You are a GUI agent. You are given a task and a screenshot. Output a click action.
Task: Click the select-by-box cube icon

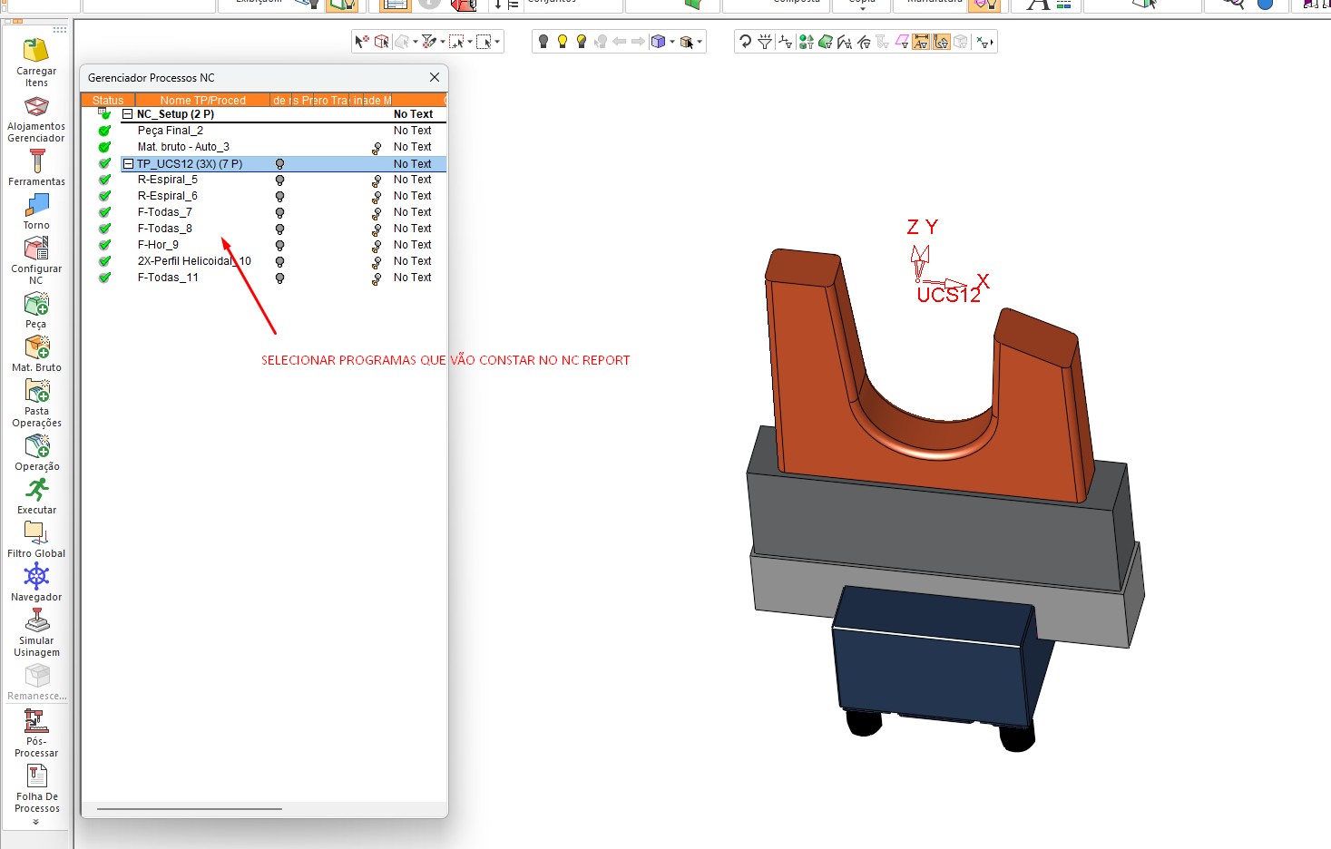(381, 42)
